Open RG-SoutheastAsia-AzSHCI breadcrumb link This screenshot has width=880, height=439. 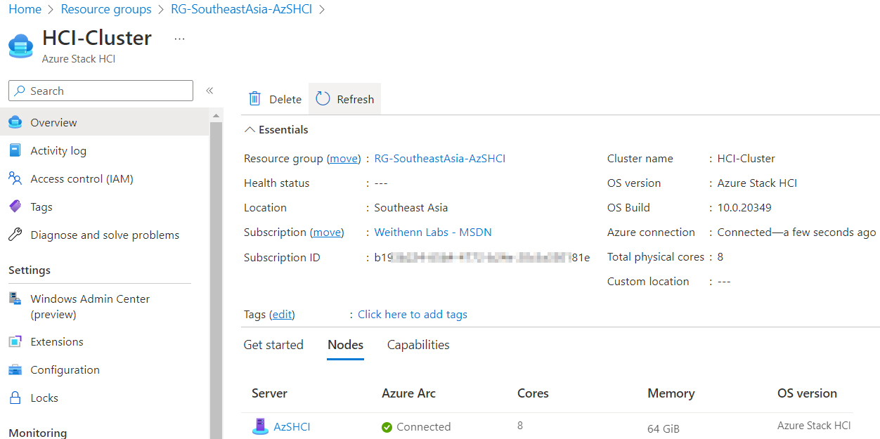(242, 9)
